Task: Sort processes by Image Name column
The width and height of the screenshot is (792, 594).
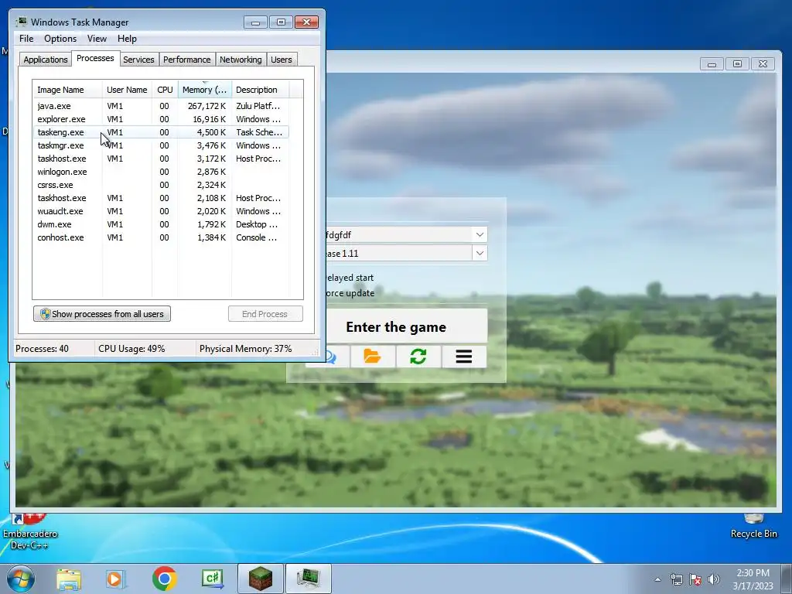Action: 67,90
